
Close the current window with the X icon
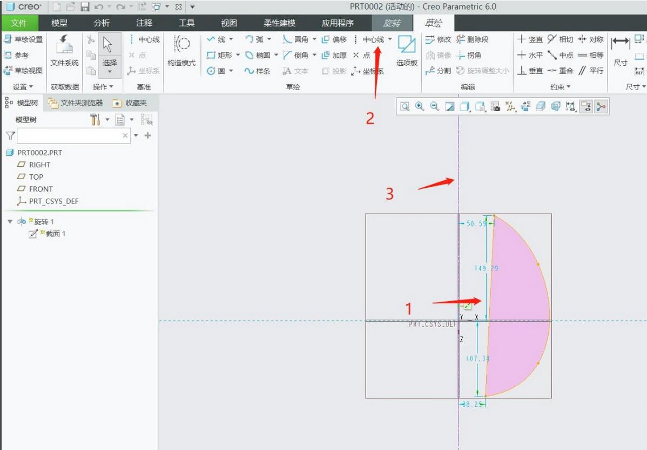click(x=178, y=6)
